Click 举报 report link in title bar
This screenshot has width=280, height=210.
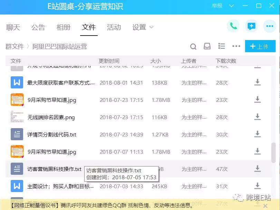coord(217,6)
